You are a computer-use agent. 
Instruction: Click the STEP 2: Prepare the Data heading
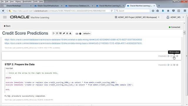click(20, 64)
